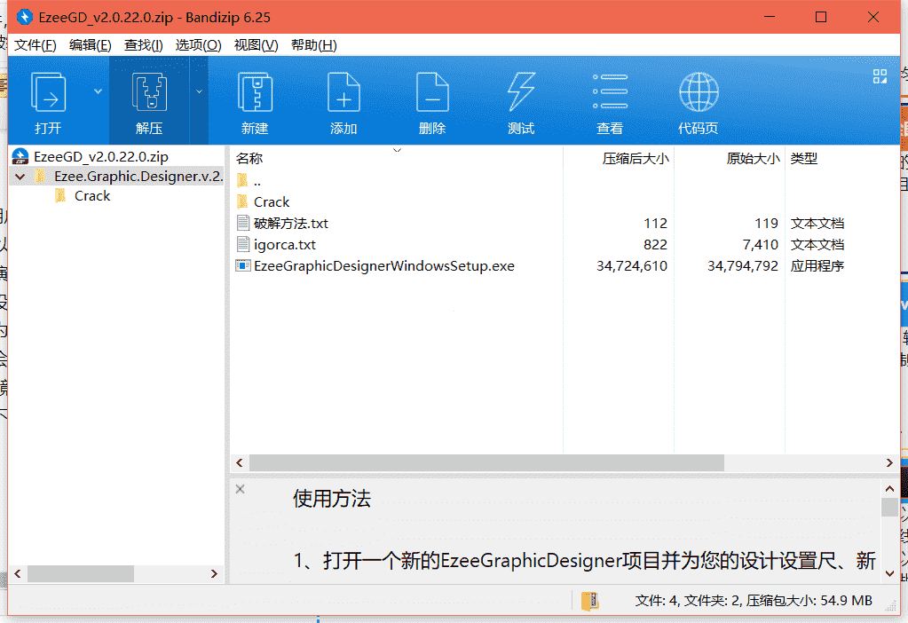Expand the dropdown arrow beside 打开
Image resolution: width=908 pixels, height=623 pixels.
coord(98,91)
